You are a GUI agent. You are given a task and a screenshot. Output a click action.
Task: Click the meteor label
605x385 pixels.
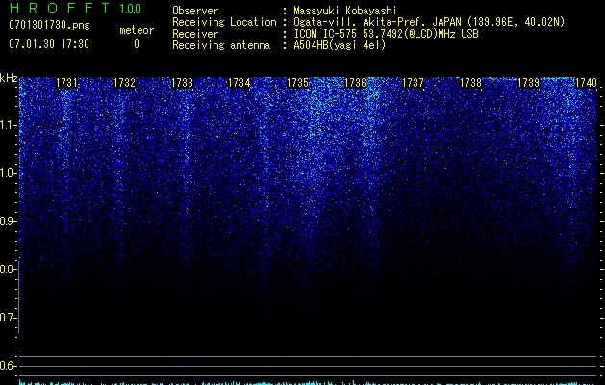[137, 30]
